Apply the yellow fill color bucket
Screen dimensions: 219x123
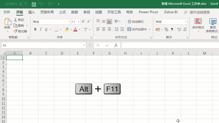pyautogui.click(x=67, y=29)
